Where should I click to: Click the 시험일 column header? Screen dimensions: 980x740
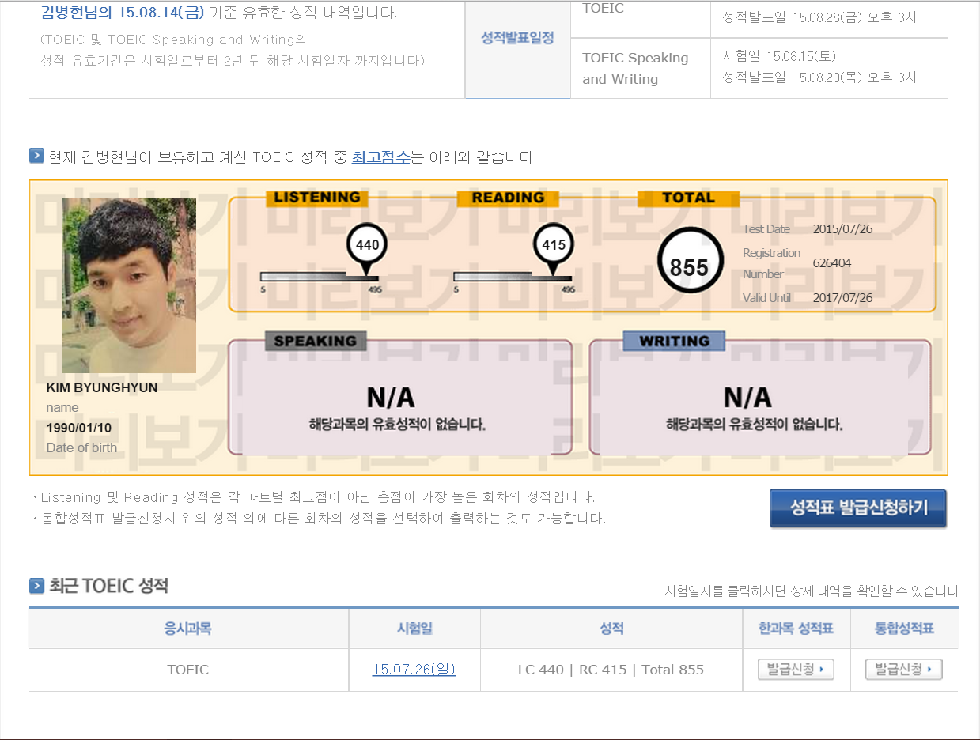click(x=414, y=629)
